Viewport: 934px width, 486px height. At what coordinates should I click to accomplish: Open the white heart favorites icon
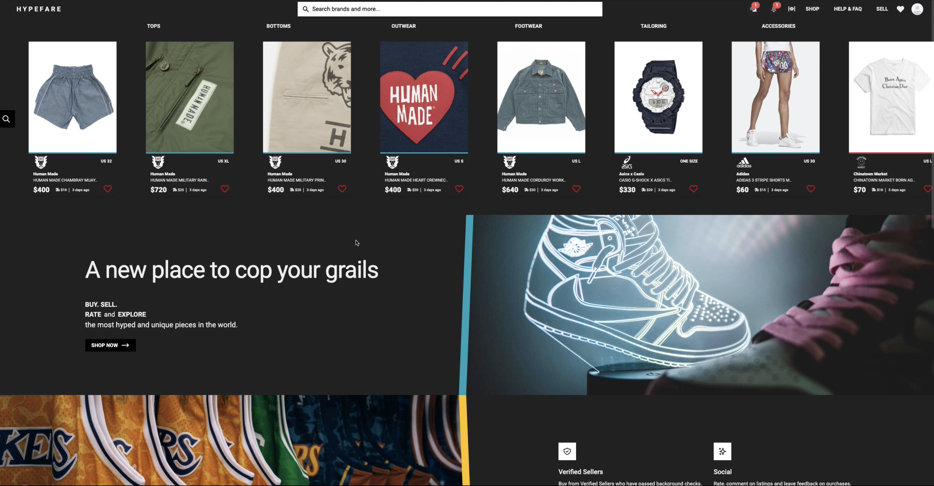pyautogui.click(x=900, y=9)
